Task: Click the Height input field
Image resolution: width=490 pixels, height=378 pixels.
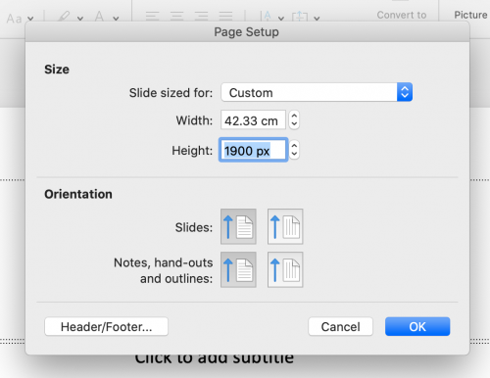Action: pyautogui.click(x=253, y=150)
